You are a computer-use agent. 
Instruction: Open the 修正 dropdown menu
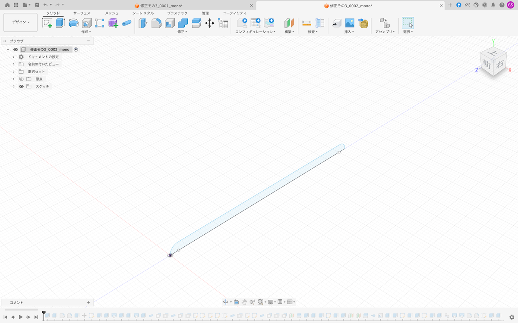tap(182, 32)
